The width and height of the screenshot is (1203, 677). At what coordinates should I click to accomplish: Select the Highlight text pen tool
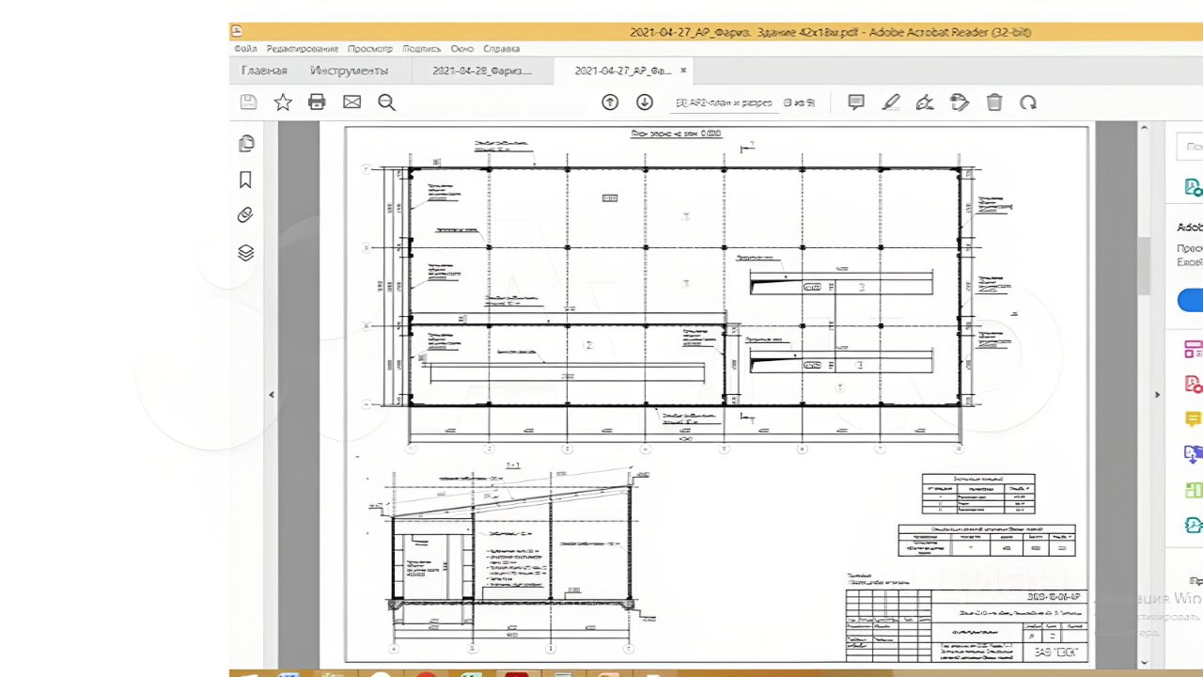pos(891,102)
